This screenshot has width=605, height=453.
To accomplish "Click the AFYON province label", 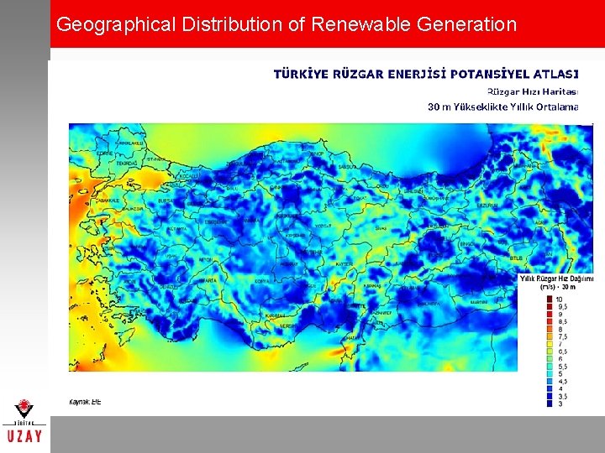I will click(x=206, y=259).
